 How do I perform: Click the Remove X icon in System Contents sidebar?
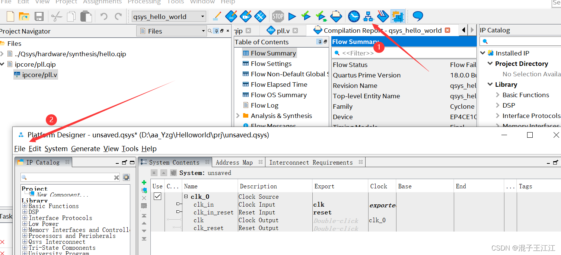(144, 198)
